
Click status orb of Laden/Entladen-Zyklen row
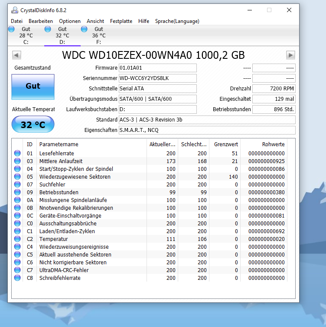[x=17, y=231]
